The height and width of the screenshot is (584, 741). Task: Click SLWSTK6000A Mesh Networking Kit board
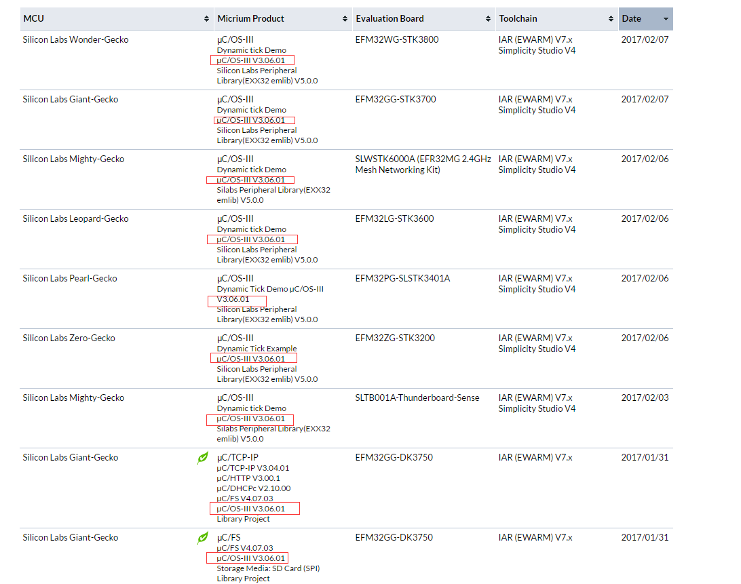tap(423, 164)
